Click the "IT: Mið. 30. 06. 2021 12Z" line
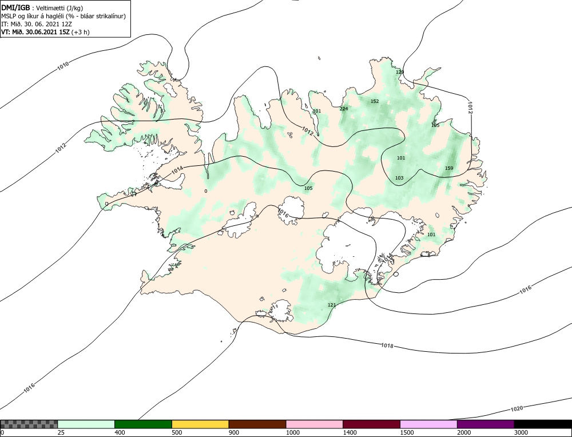Image resolution: width=572 pixels, height=437 pixels. click(37, 24)
